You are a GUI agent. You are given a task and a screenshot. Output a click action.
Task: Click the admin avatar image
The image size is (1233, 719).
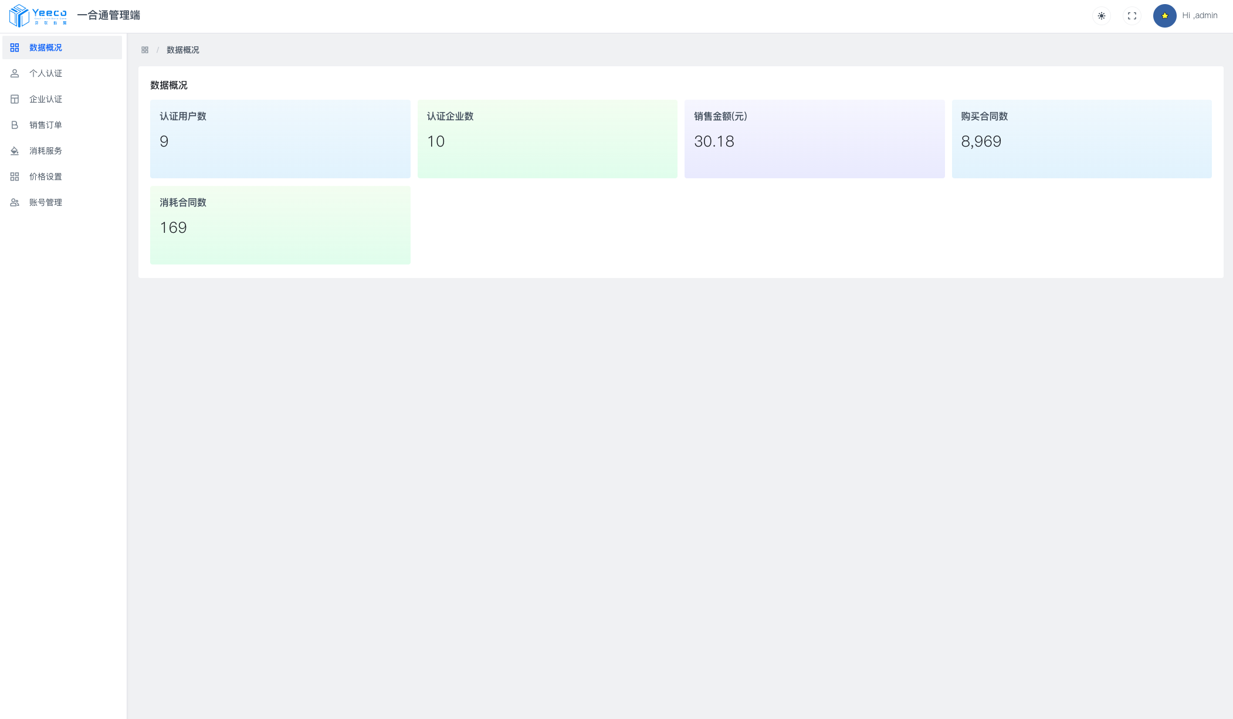[1164, 16]
